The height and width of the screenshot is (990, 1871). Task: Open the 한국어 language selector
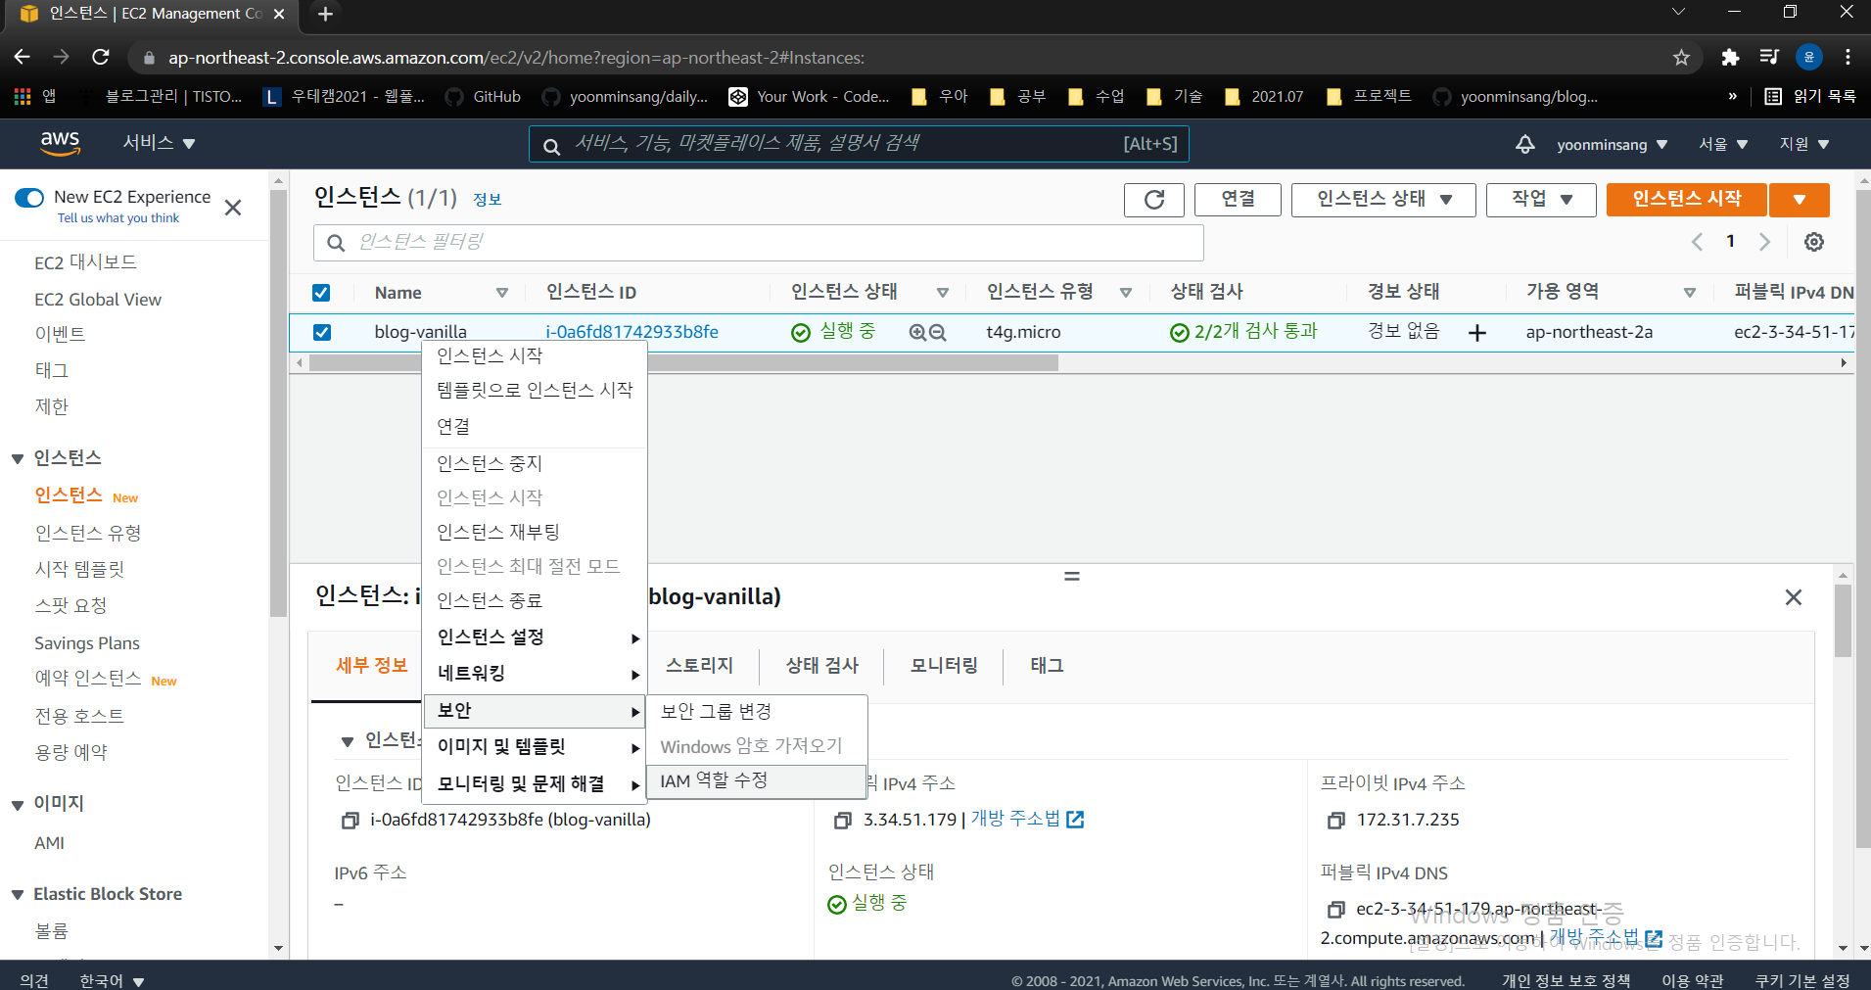112,980
